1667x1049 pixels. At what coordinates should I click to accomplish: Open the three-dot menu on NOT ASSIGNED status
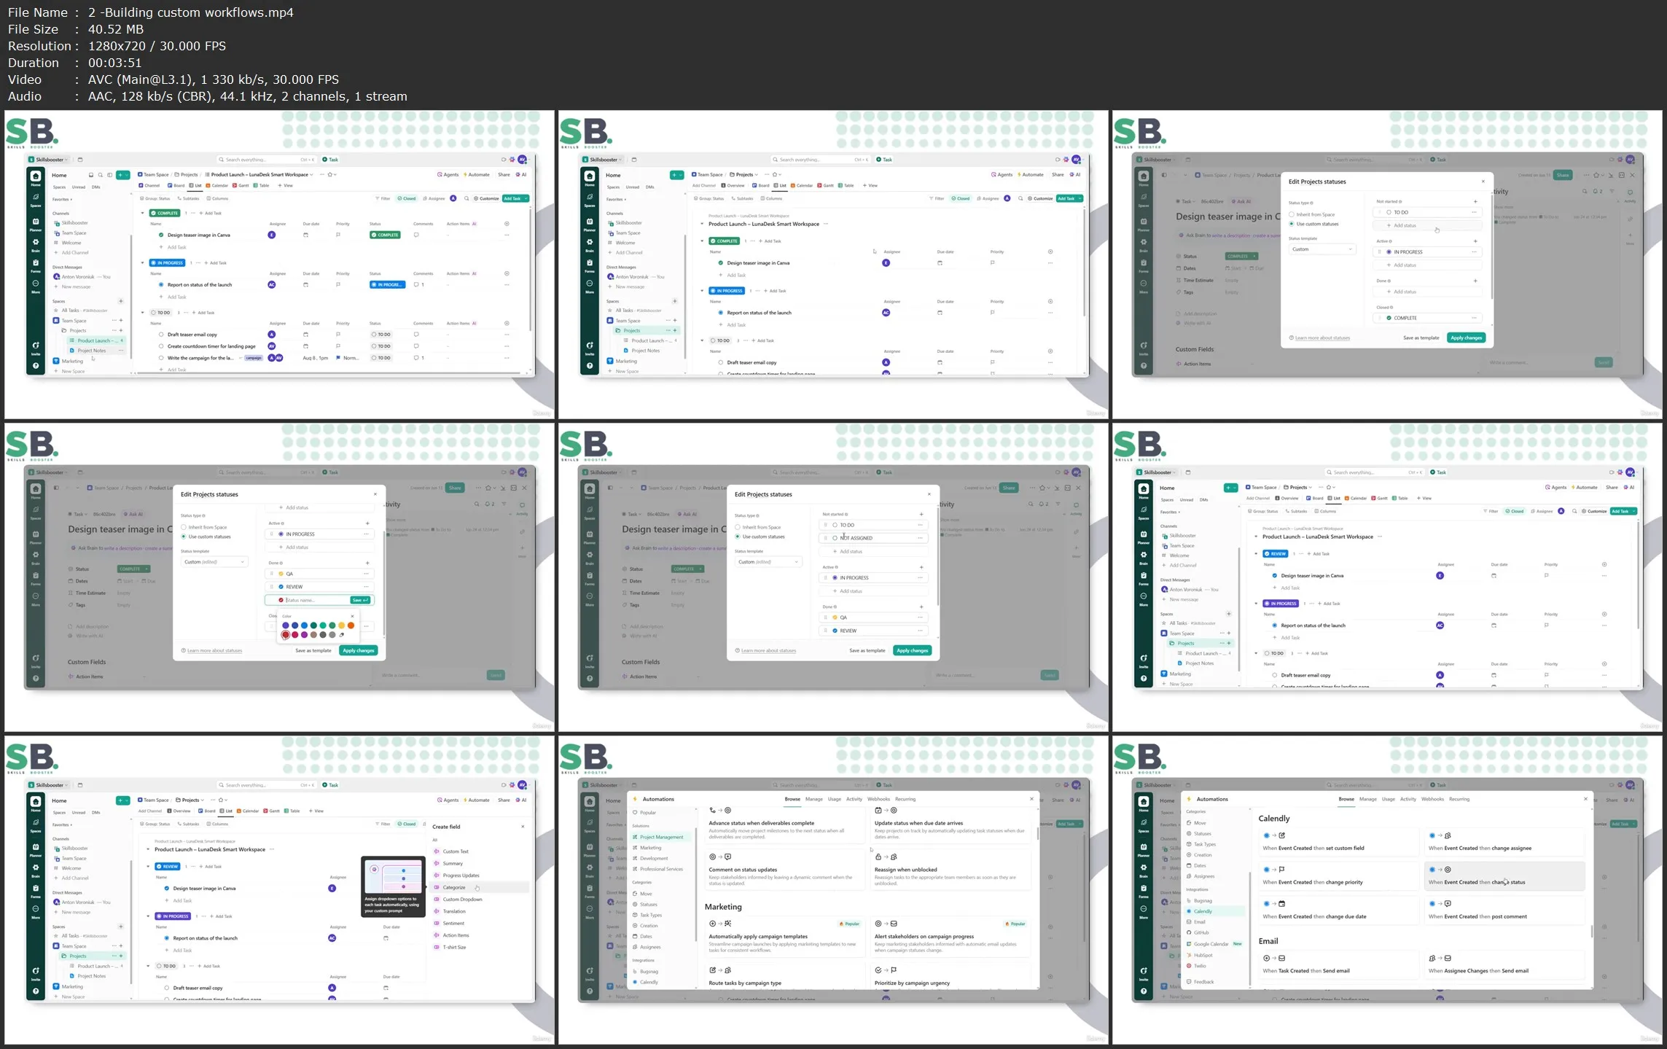(x=921, y=538)
